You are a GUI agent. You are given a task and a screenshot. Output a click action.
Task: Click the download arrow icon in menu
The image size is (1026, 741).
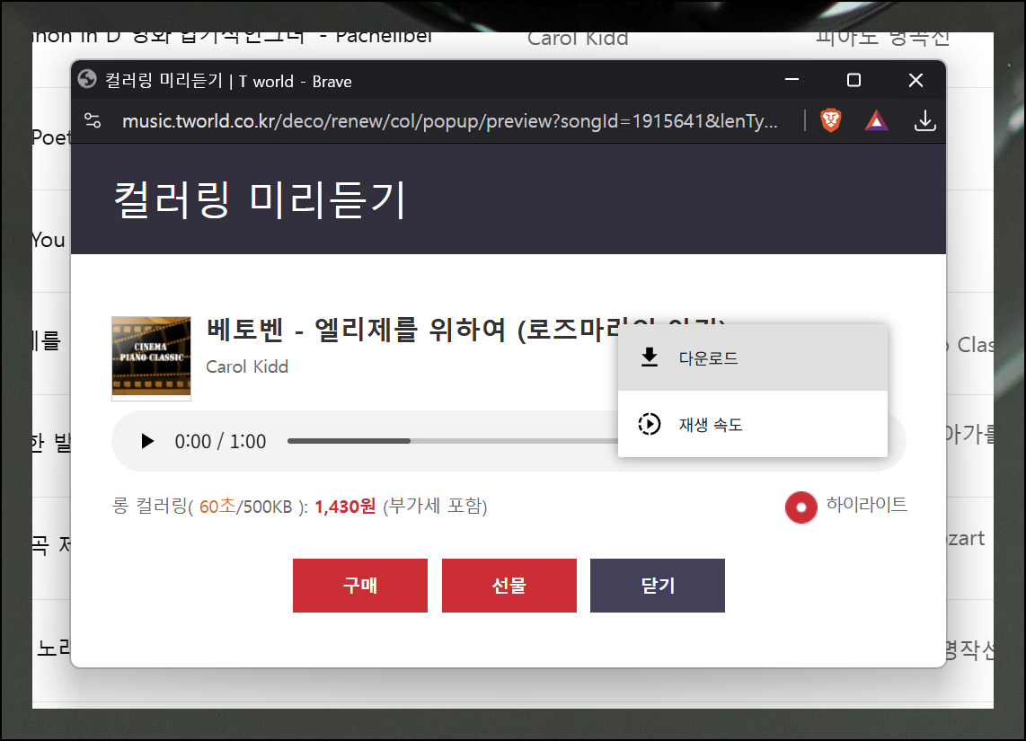[x=649, y=357]
